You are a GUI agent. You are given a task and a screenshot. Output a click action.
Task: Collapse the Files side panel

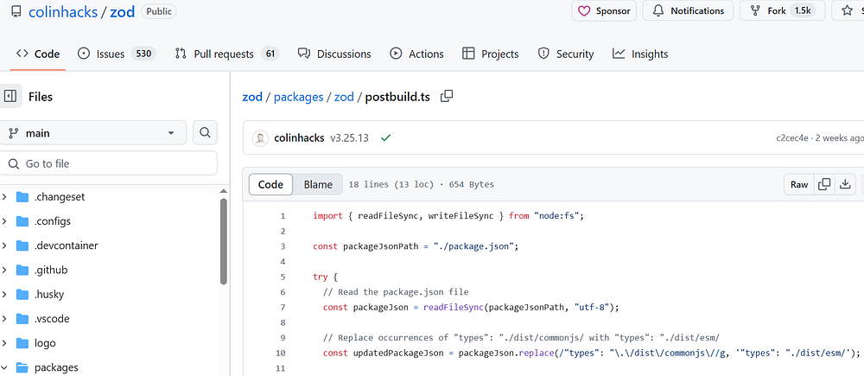click(x=10, y=97)
